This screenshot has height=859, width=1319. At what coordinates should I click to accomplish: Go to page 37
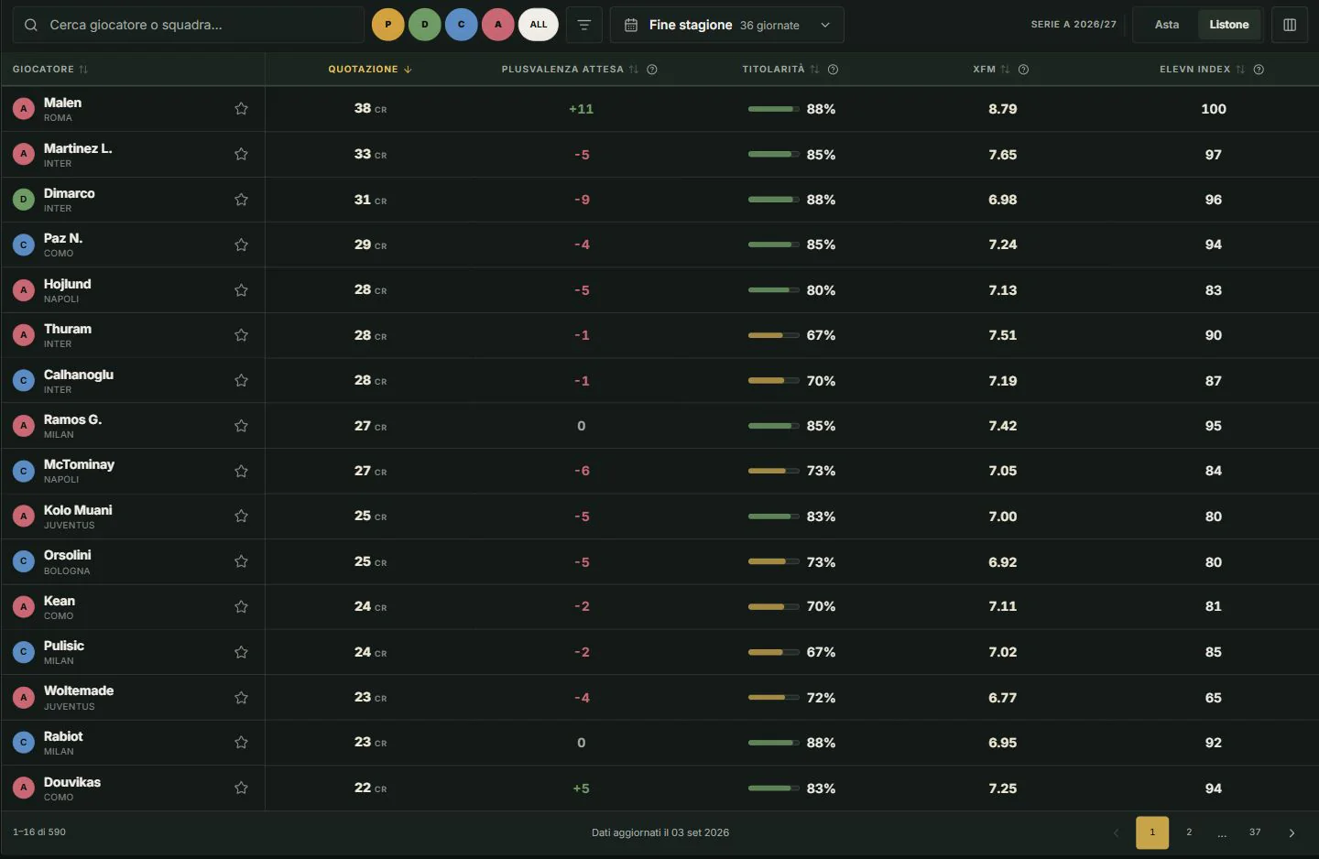(x=1255, y=832)
